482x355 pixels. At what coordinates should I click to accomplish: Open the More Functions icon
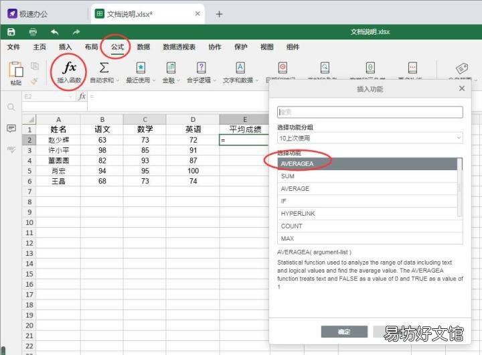(x=412, y=68)
